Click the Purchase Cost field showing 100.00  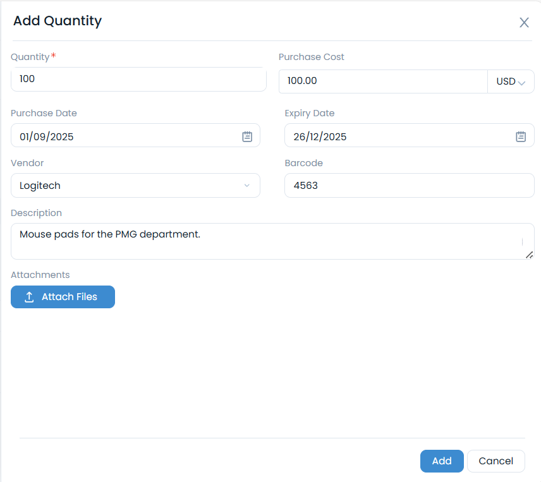click(x=382, y=81)
